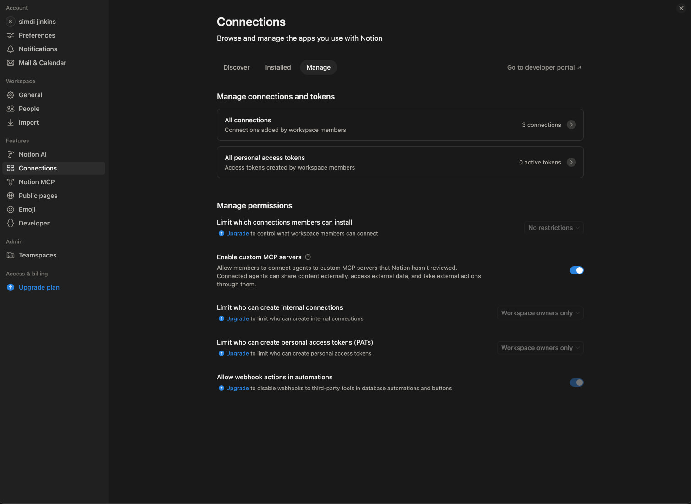Screen dimensions: 691x504
Task: Click Go to developer portal link
Action: point(544,67)
